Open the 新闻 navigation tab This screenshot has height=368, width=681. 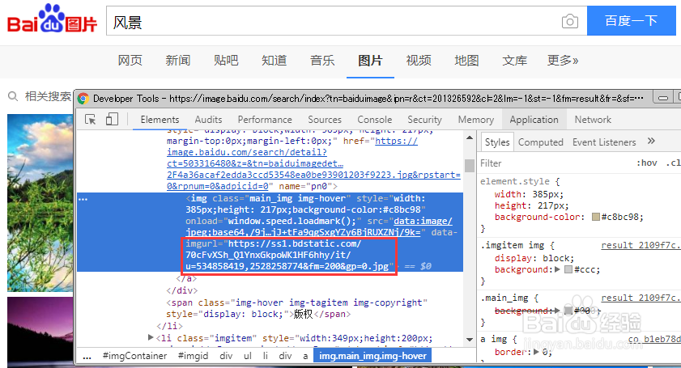point(177,61)
